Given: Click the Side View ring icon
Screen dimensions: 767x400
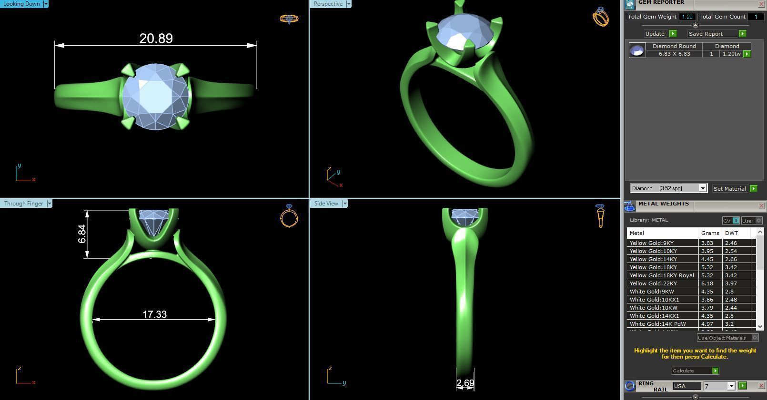Looking at the screenshot, I should tap(600, 216).
